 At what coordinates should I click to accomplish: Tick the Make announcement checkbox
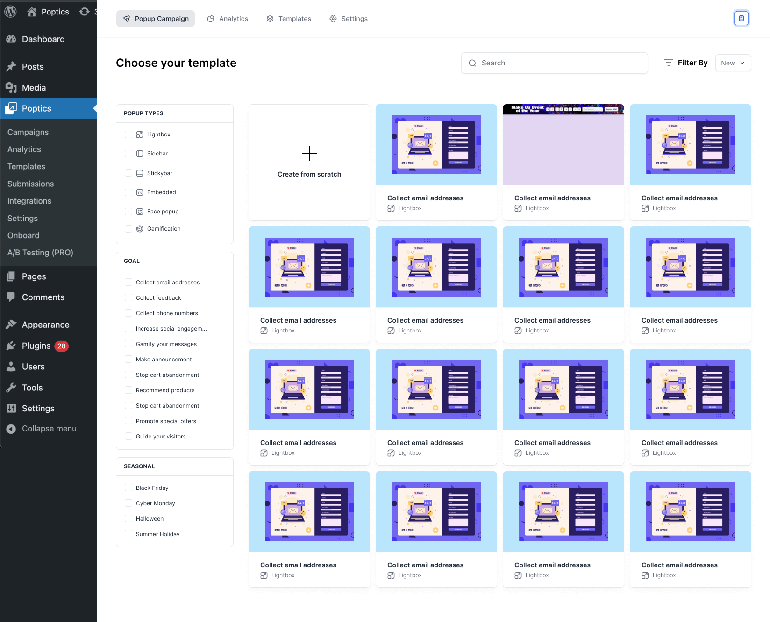pos(128,360)
